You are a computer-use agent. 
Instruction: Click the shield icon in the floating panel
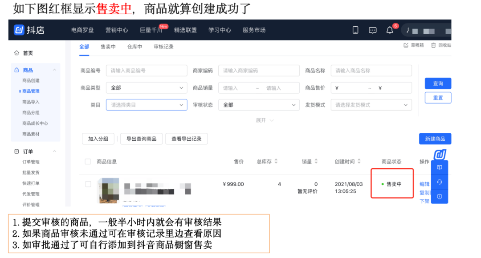coord(440,197)
